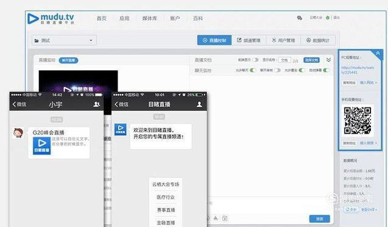The height and width of the screenshot is (227, 388).
Task: Open group members icon in 小宇 chat
Action: click(96, 104)
